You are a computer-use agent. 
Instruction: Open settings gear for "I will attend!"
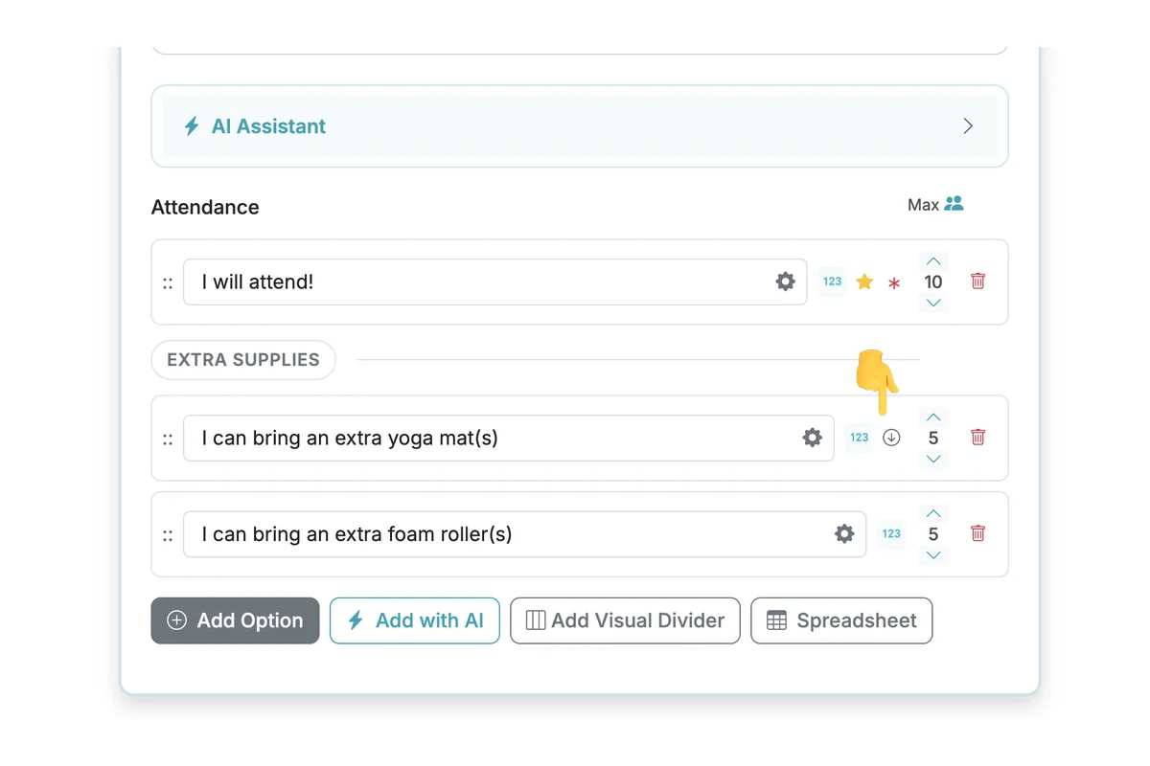click(x=785, y=282)
